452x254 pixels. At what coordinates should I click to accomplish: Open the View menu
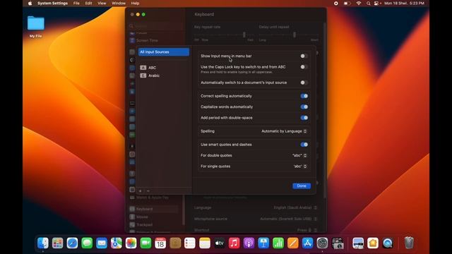pyautogui.click(x=102, y=4)
